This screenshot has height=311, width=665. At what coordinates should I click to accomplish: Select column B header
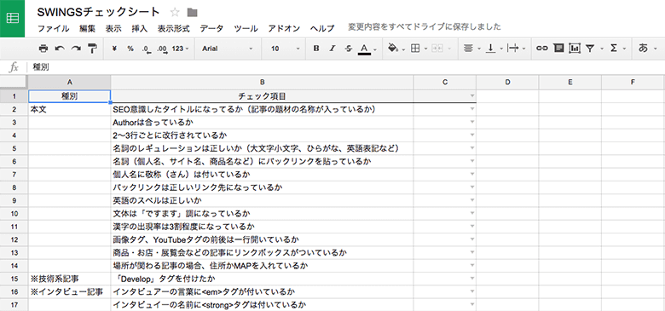point(262,82)
